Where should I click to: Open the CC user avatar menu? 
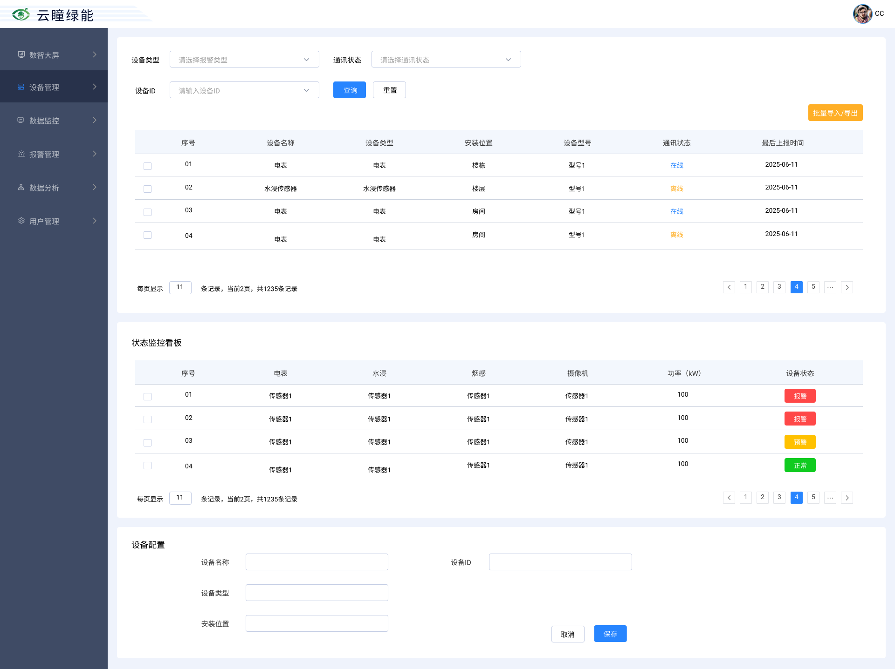(862, 14)
